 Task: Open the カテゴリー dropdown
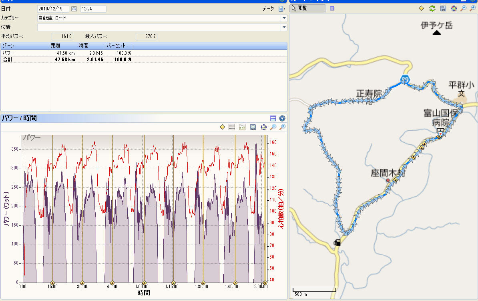pos(284,18)
